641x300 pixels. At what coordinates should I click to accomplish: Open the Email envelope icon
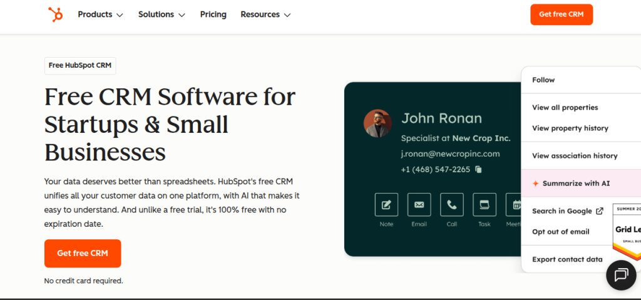click(419, 205)
